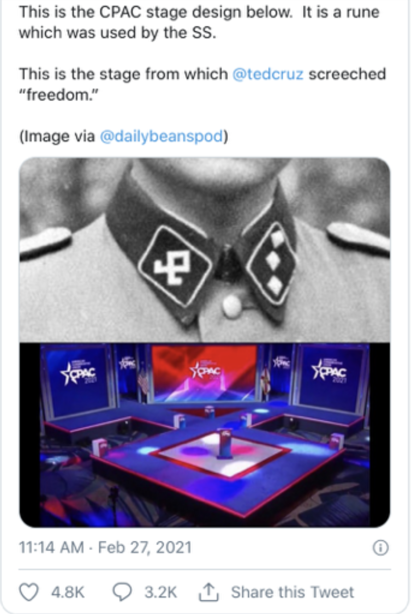Open the tweet info circle icon
The width and height of the screenshot is (411, 614).
(x=381, y=548)
